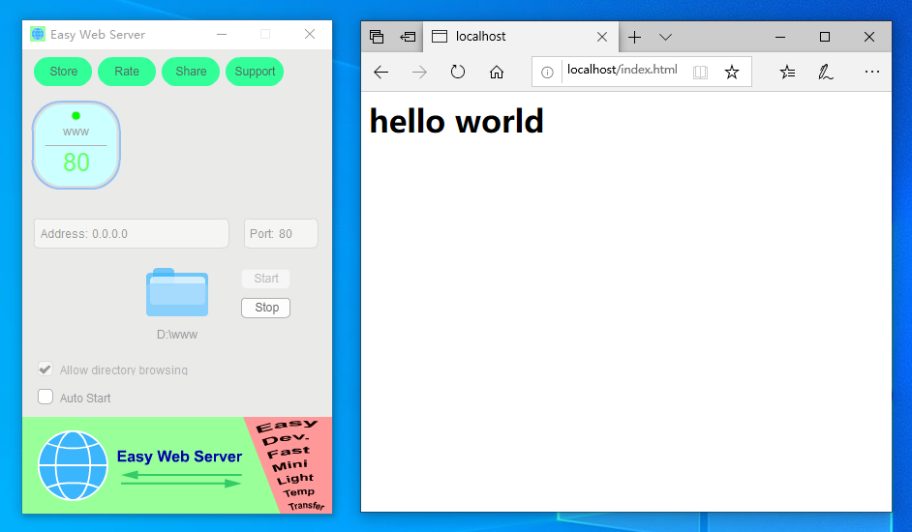The height and width of the screenshot is (532, 912).
Task: Click the Share button
Action: click(191, 72)
